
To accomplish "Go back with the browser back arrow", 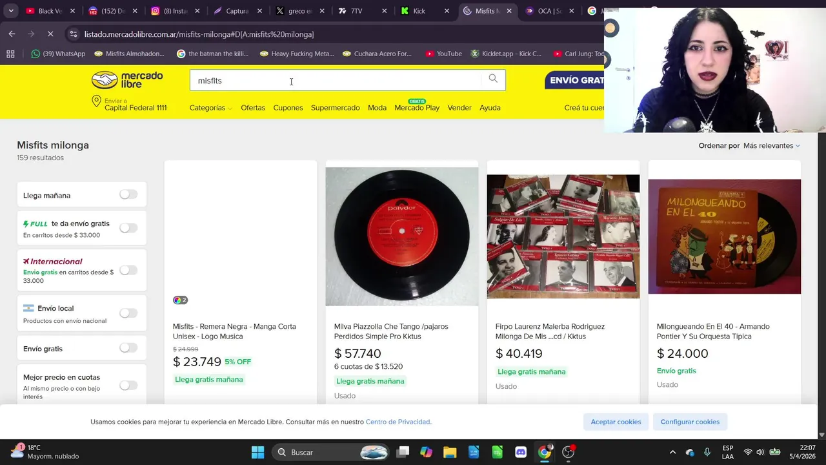I will [x=12, y=34].
